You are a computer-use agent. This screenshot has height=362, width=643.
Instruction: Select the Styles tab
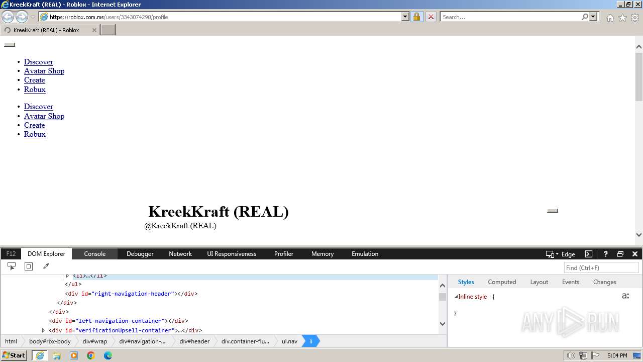(x=466, y=282)
